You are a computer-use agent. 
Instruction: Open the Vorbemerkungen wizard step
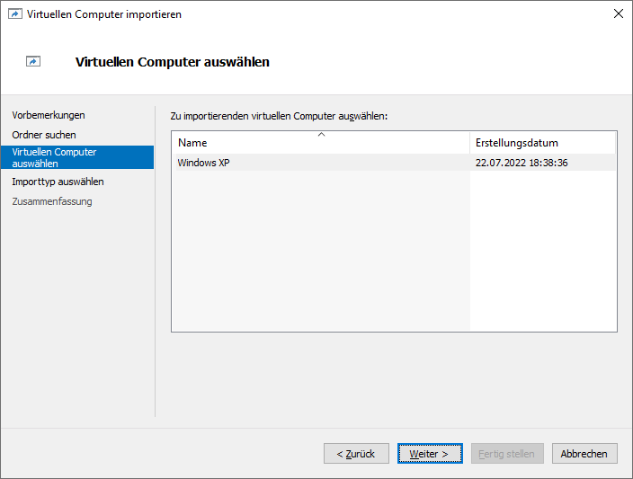(49, 115)
